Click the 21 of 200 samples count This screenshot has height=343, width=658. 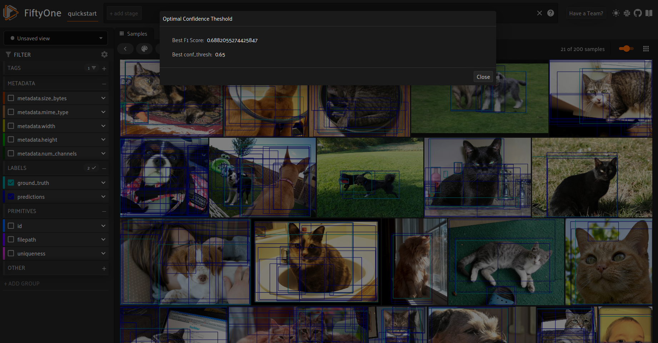point(583,49)
